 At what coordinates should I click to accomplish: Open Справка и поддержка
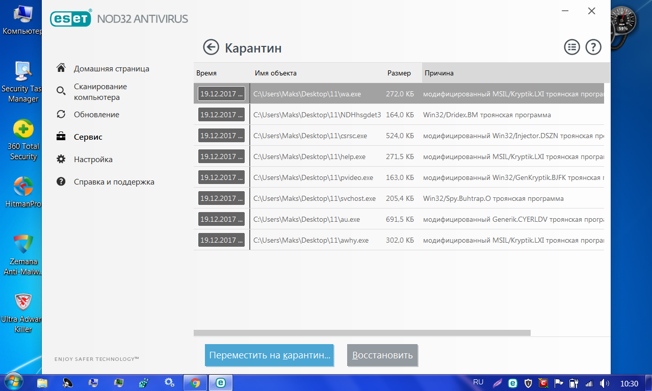coord(114,181)
